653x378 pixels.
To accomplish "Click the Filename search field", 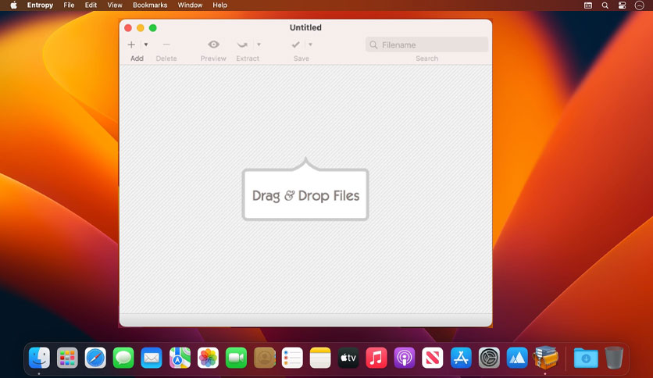I will [x=426, y=45].
